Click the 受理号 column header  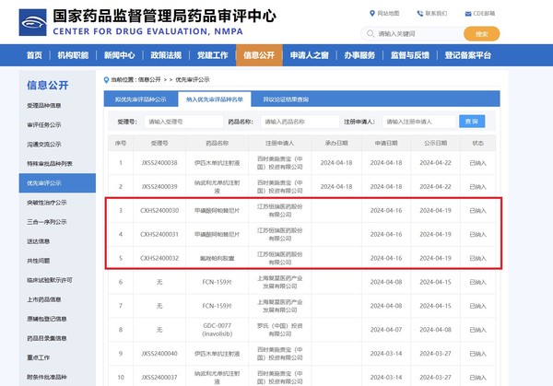coord(159,143)
